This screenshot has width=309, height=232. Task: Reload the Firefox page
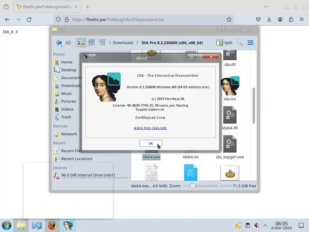pos(29,20)
